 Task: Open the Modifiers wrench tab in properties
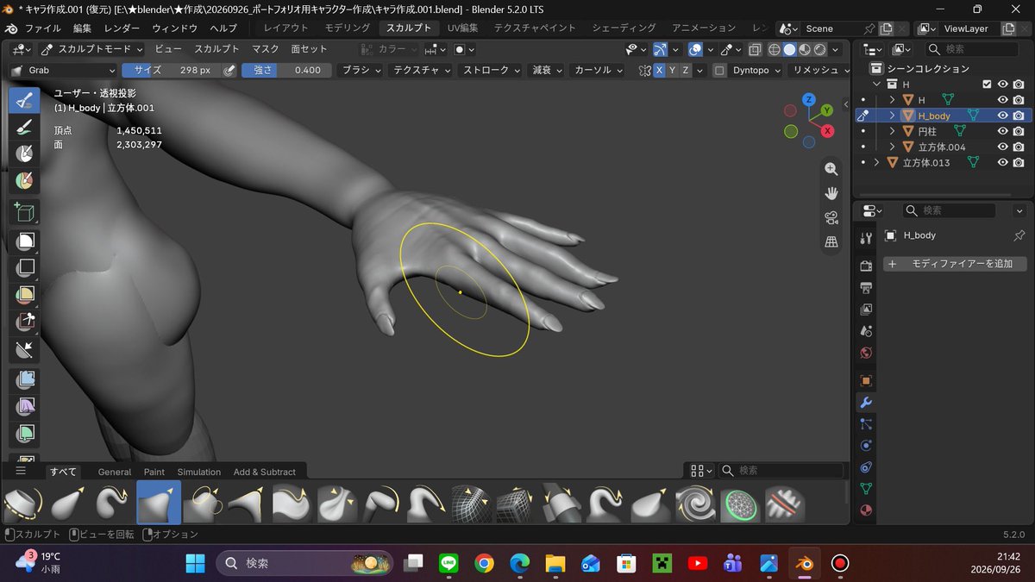(x=866, y=403)
